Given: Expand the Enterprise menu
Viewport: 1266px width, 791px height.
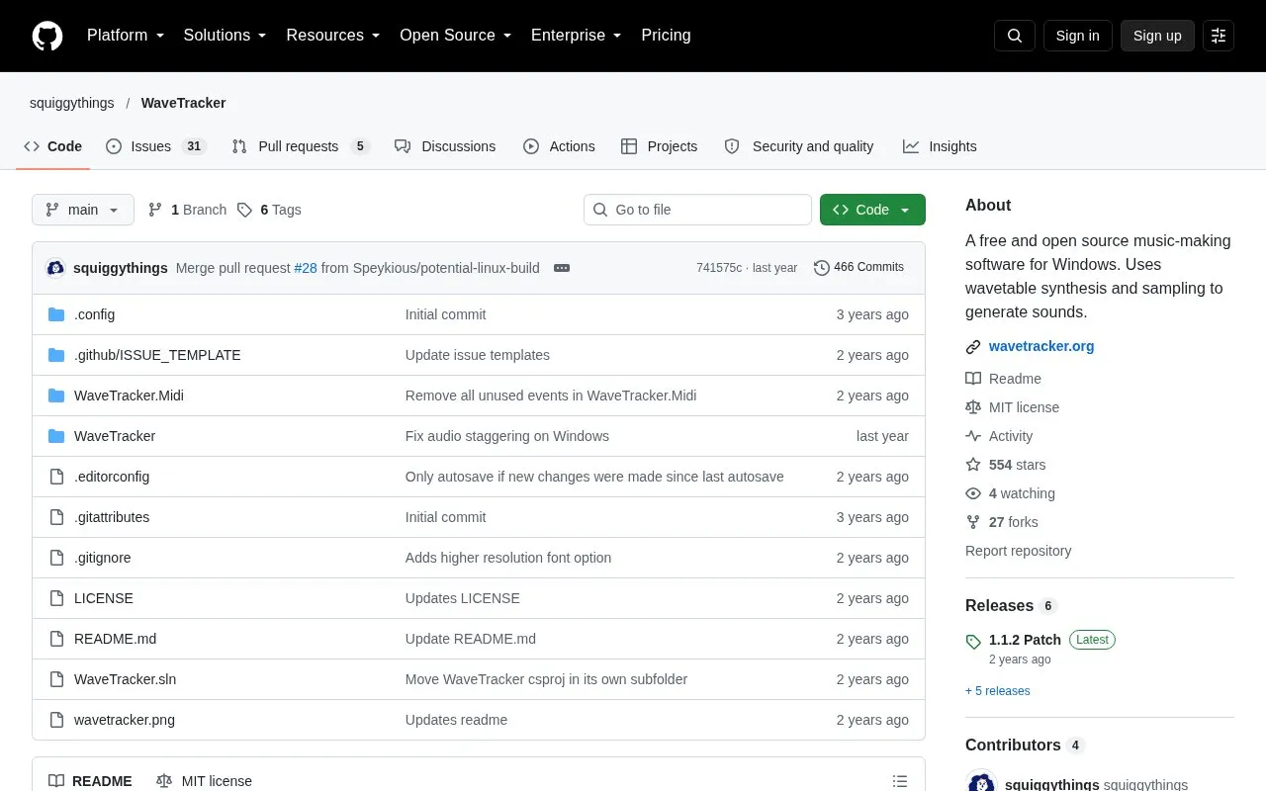Looking at the screenshot, I should [577, 36].
